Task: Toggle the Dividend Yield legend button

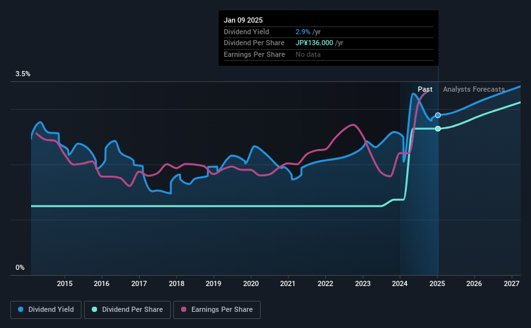Action: coord(46,309)
